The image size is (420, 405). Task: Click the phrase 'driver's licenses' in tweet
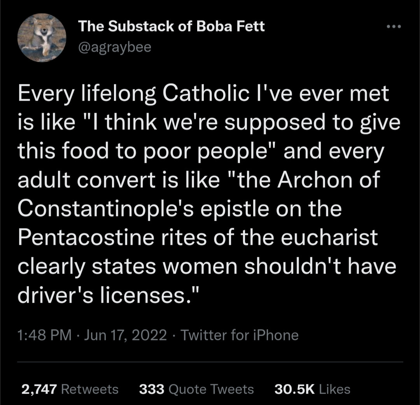[102, 295]
